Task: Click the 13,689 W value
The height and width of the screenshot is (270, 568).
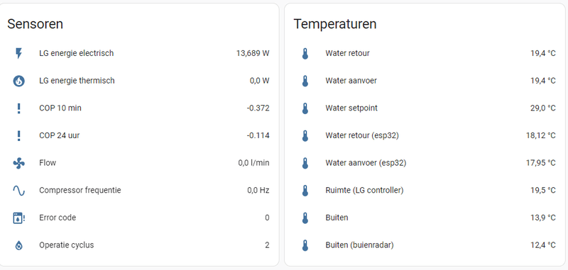Action: [x=253, y=53]
